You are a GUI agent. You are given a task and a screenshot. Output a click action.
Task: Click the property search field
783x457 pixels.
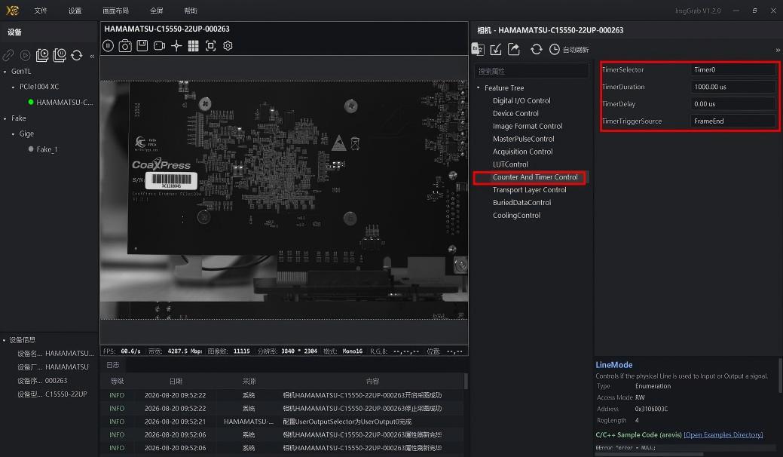point(531,71)
